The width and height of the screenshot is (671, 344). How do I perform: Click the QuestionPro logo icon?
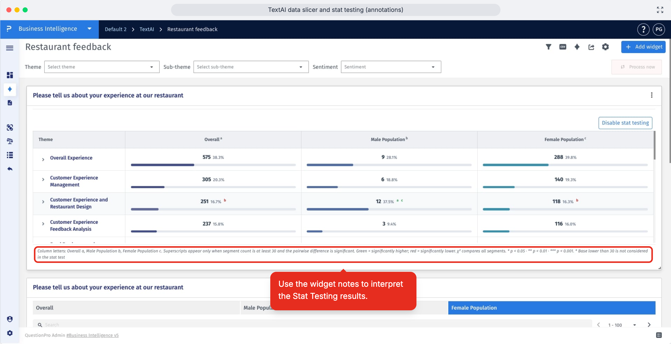tap(9, 29)
